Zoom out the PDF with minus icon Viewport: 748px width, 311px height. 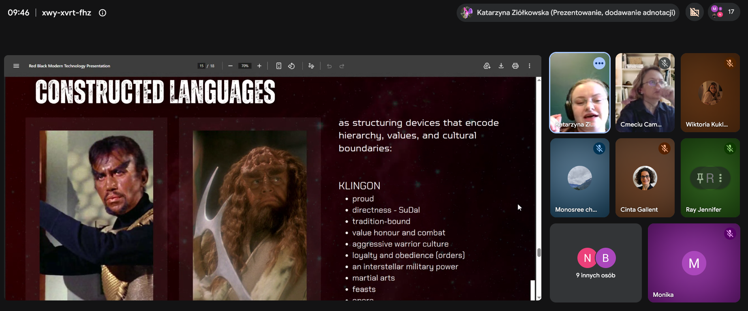pos(230,66)
